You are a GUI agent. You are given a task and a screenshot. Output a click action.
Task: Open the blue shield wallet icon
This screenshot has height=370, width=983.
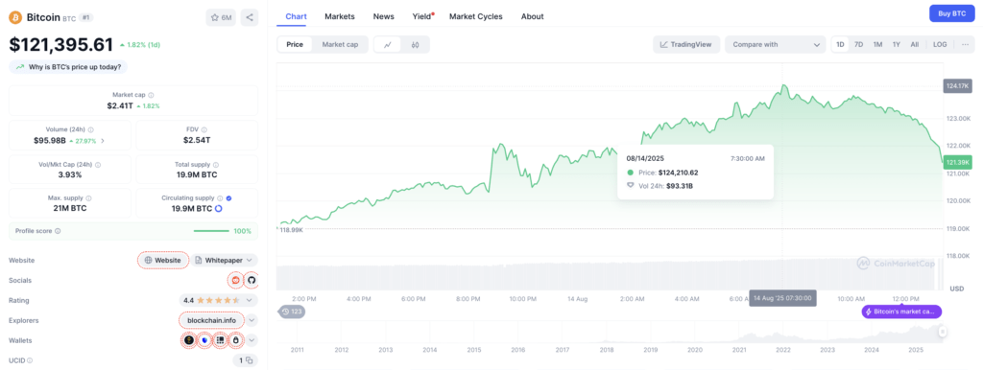pos(204,340)
